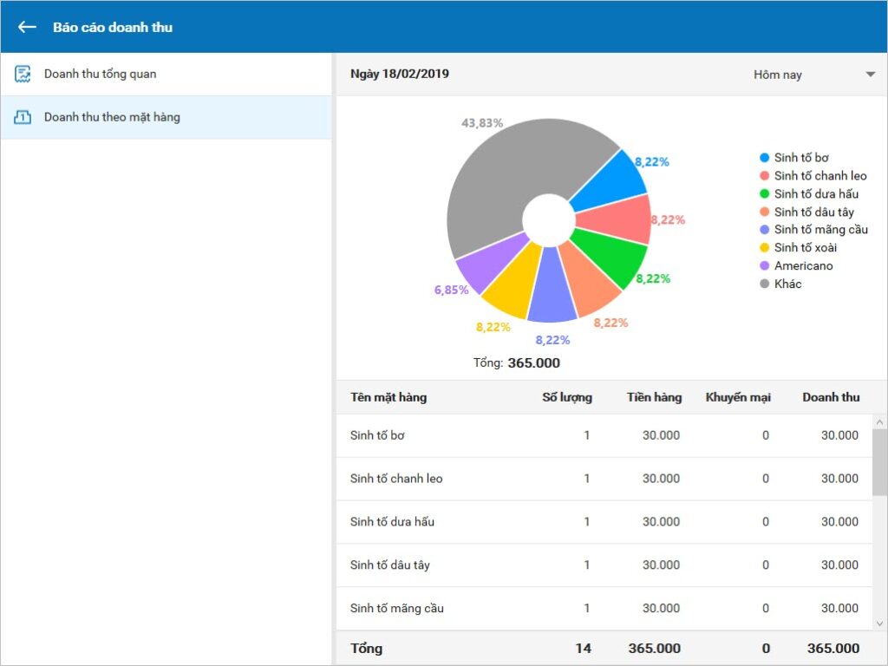Go back using the arrow icon
This screenshot has width=888, height=666.
[x=27, y=27]
